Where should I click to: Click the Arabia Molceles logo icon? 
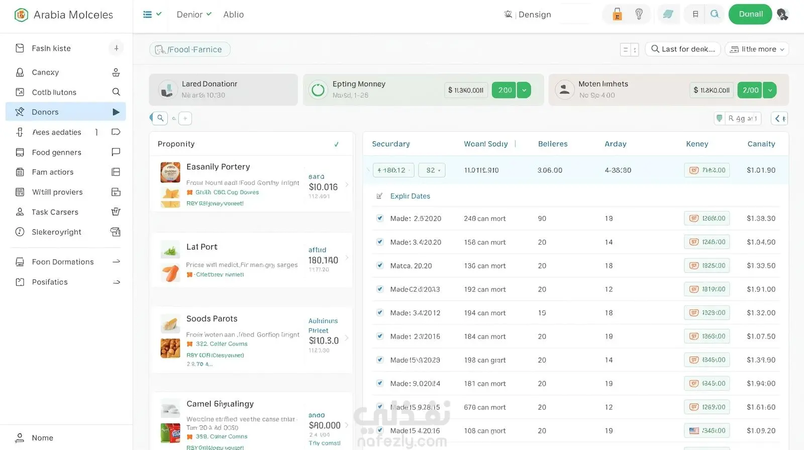(x=21, y=15)
